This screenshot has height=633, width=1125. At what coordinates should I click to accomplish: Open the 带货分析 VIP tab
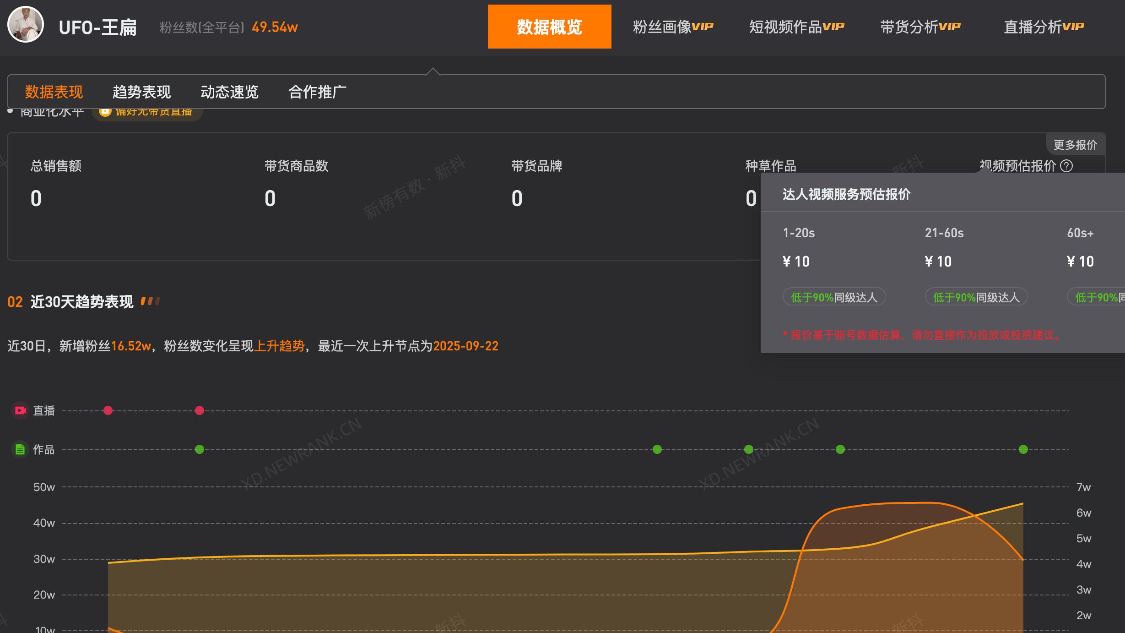tap(920, 27)
